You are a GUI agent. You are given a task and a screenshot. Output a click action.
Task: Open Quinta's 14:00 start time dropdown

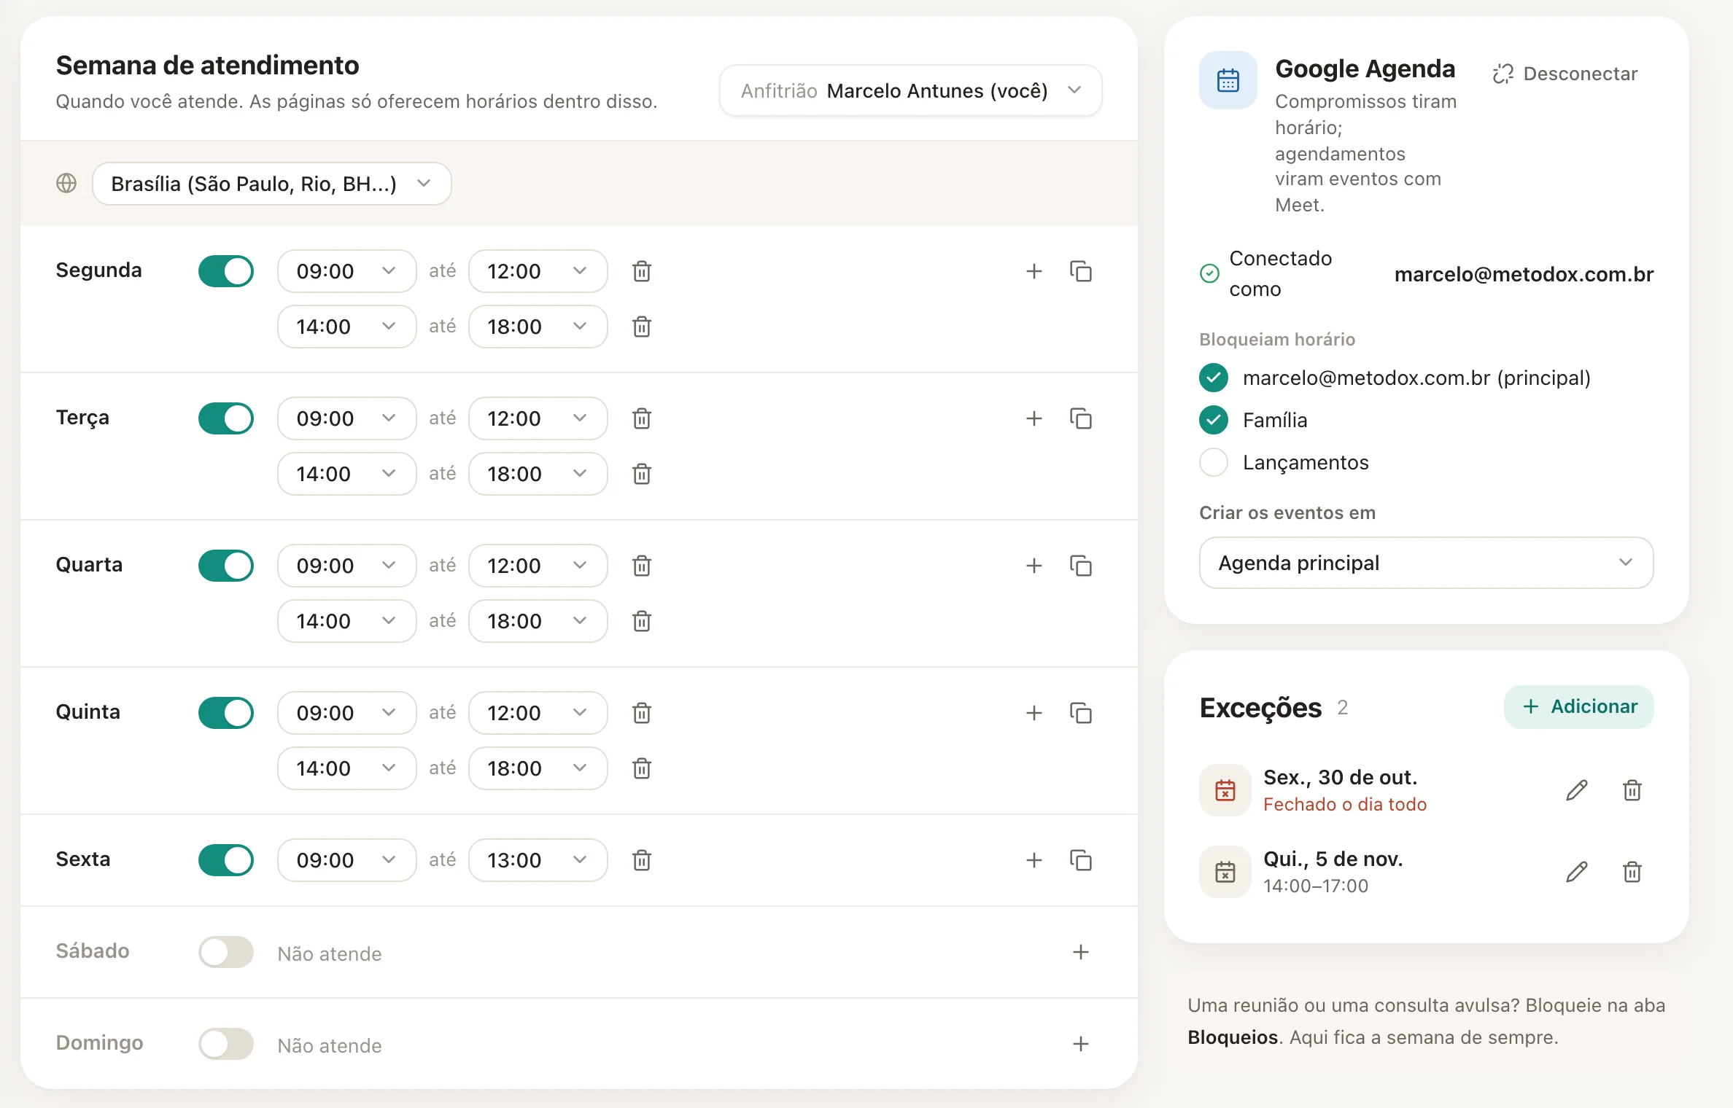coord(347,768)
